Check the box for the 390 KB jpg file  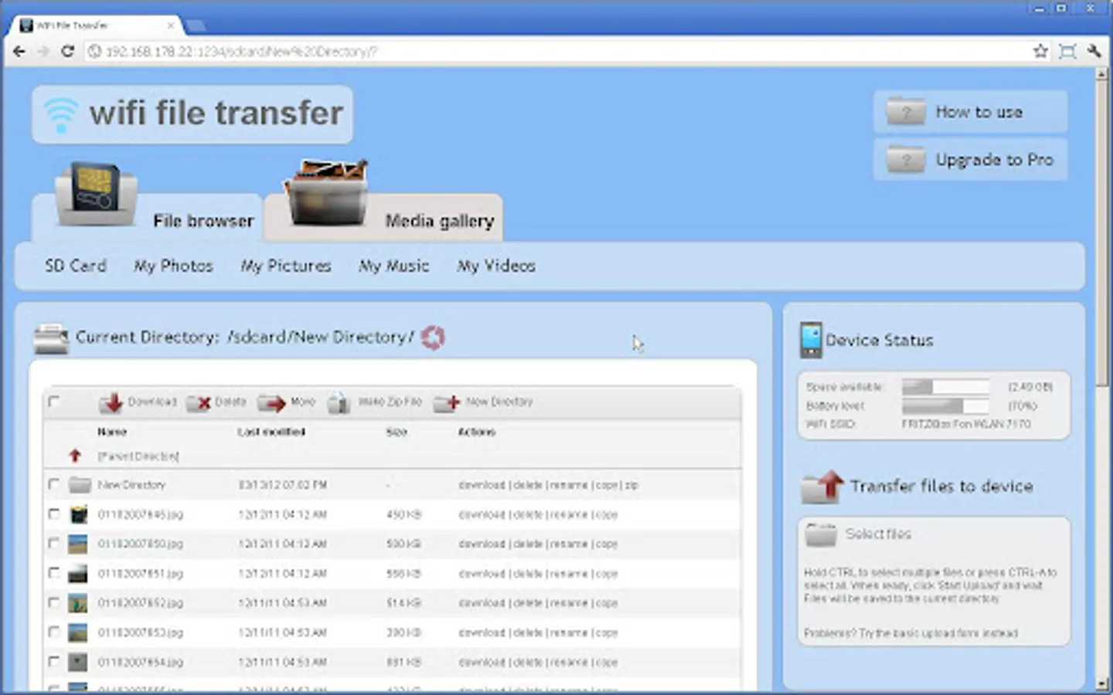[x=53, y=632]
